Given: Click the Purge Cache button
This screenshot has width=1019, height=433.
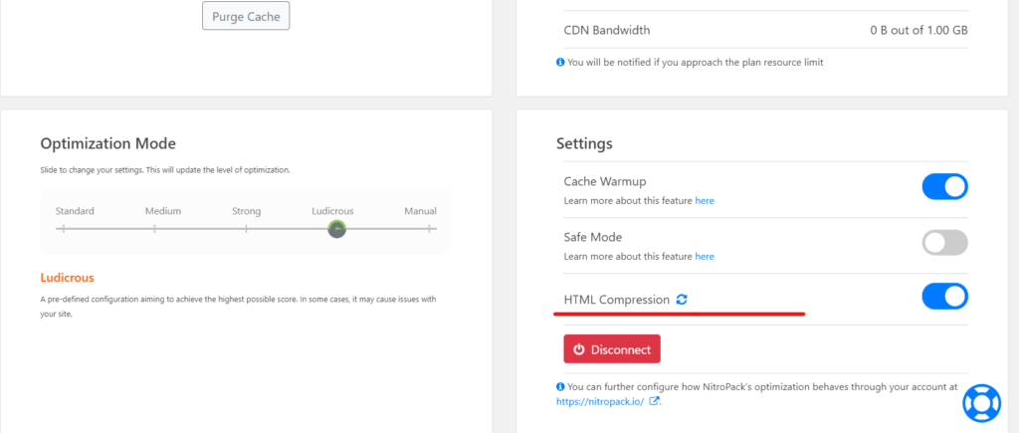Looking at the screenshot, I should point(246,16).
